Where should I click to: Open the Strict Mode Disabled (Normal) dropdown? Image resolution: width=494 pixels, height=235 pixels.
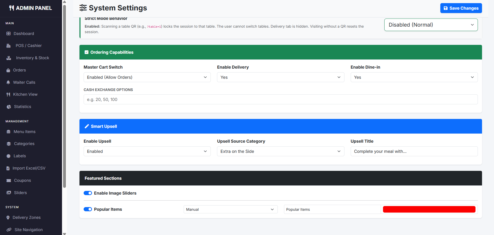431,25
